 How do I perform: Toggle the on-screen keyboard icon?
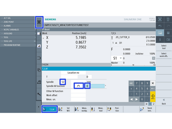160,33
